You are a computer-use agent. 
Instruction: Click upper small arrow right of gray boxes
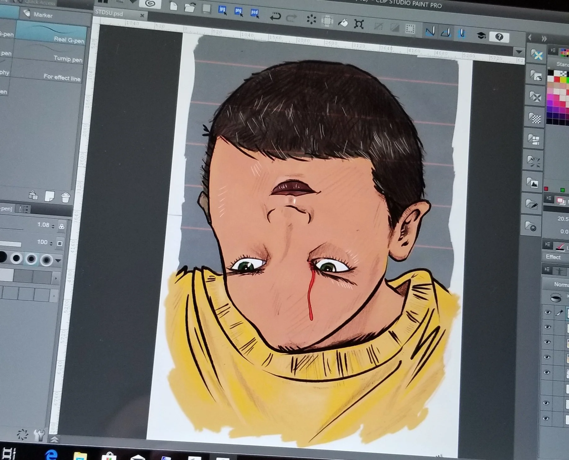[56, 278]
